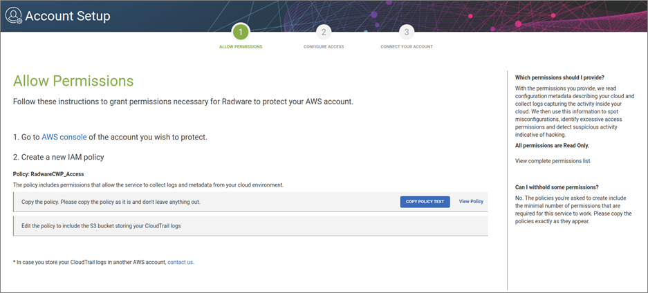
Task: Go to the Allow Permissions step label
Action: tap(241, 46)
